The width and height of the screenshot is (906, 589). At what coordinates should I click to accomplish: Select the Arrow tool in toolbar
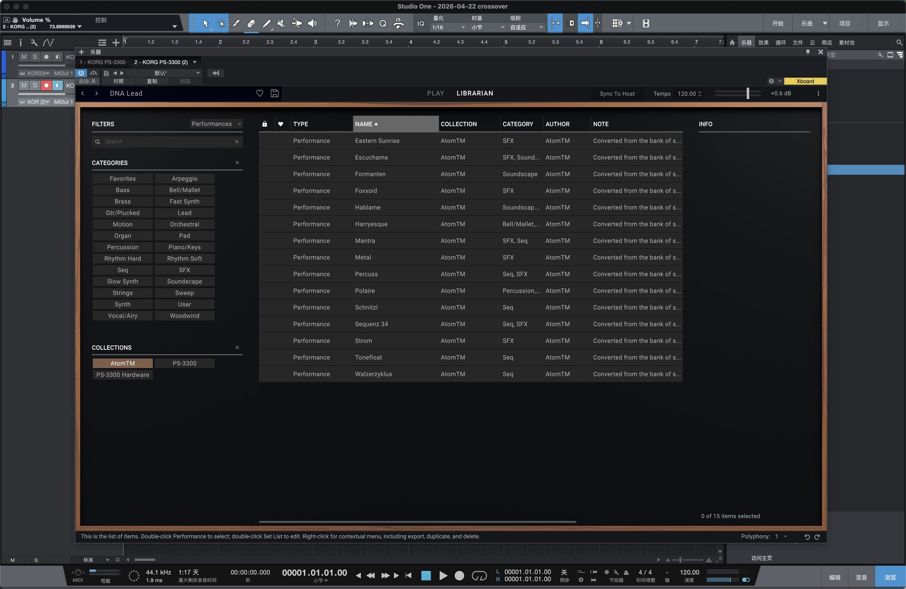pos(206,23)
